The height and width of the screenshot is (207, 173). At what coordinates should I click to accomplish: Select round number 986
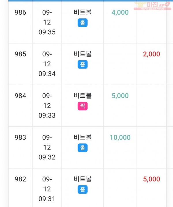(20, 13)
